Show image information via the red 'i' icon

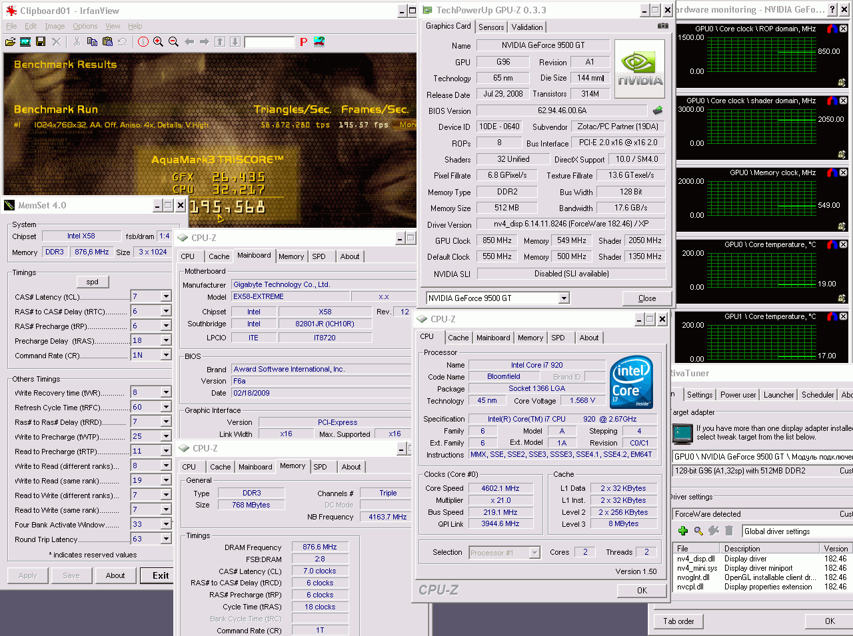click(143, 41)
